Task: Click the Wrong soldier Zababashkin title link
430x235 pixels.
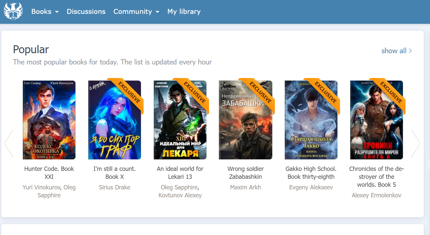Action: tap(245, 173)
